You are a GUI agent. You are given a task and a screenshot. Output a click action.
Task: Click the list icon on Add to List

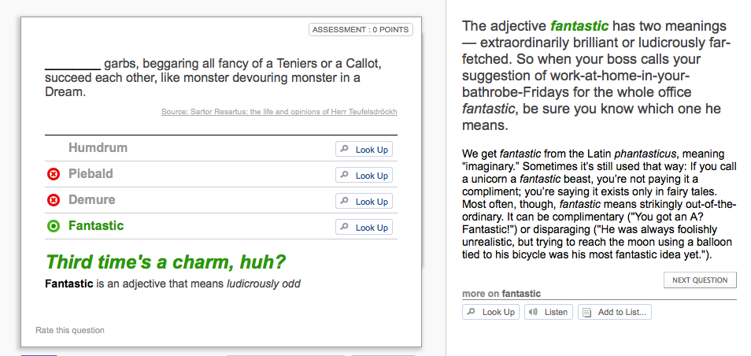point(586,313)
